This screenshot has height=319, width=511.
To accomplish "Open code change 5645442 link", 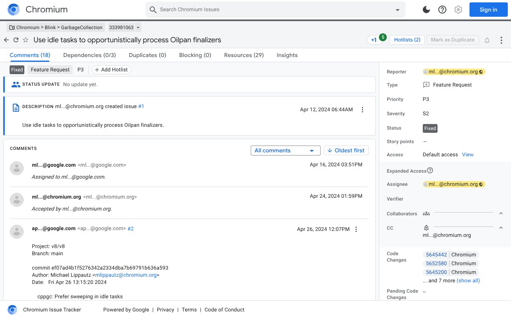I will [x=436, y=255].
